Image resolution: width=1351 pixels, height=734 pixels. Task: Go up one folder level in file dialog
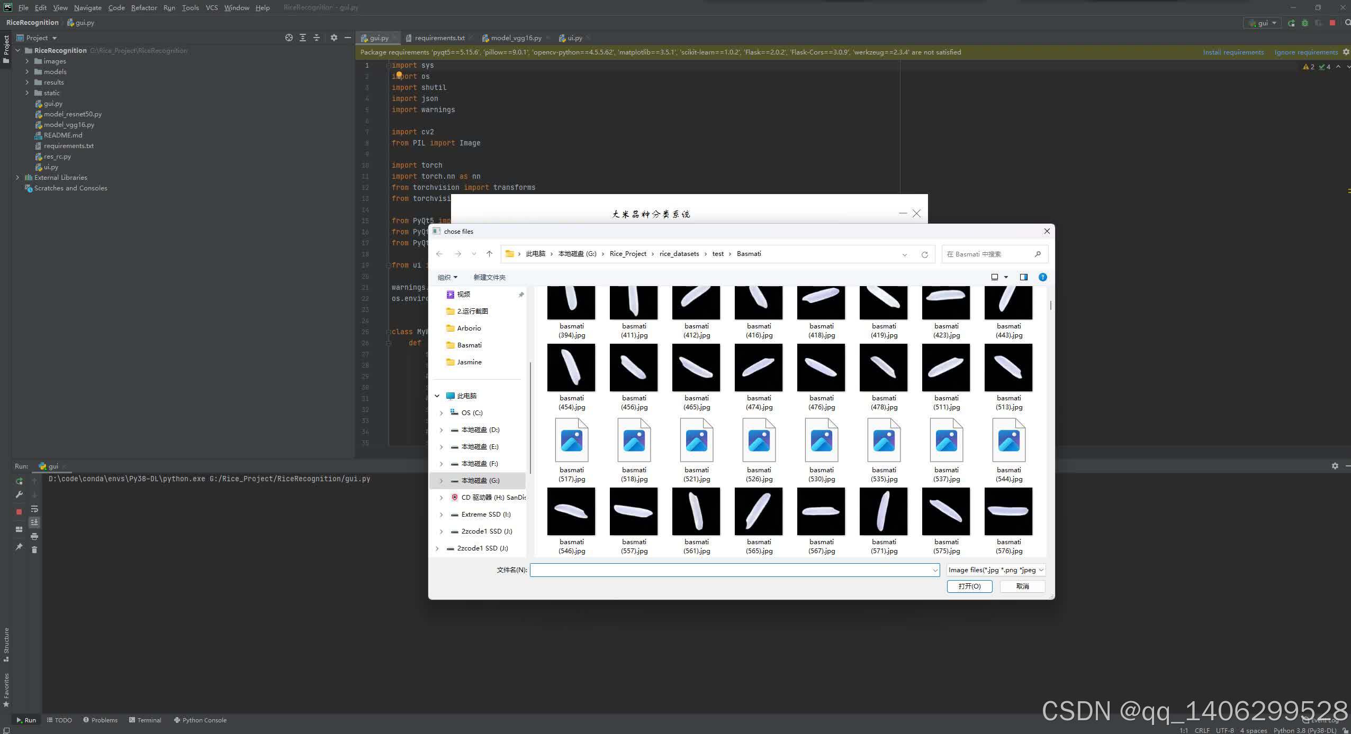pos(489,254)
